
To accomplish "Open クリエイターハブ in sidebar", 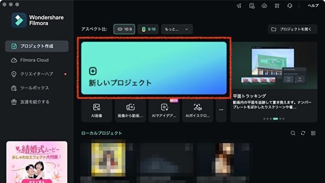I will tap(37, 74).
